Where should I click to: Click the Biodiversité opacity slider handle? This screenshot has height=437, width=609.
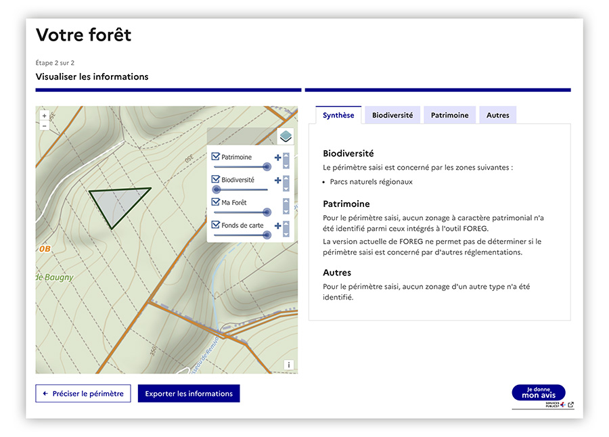tap(217, 189)
